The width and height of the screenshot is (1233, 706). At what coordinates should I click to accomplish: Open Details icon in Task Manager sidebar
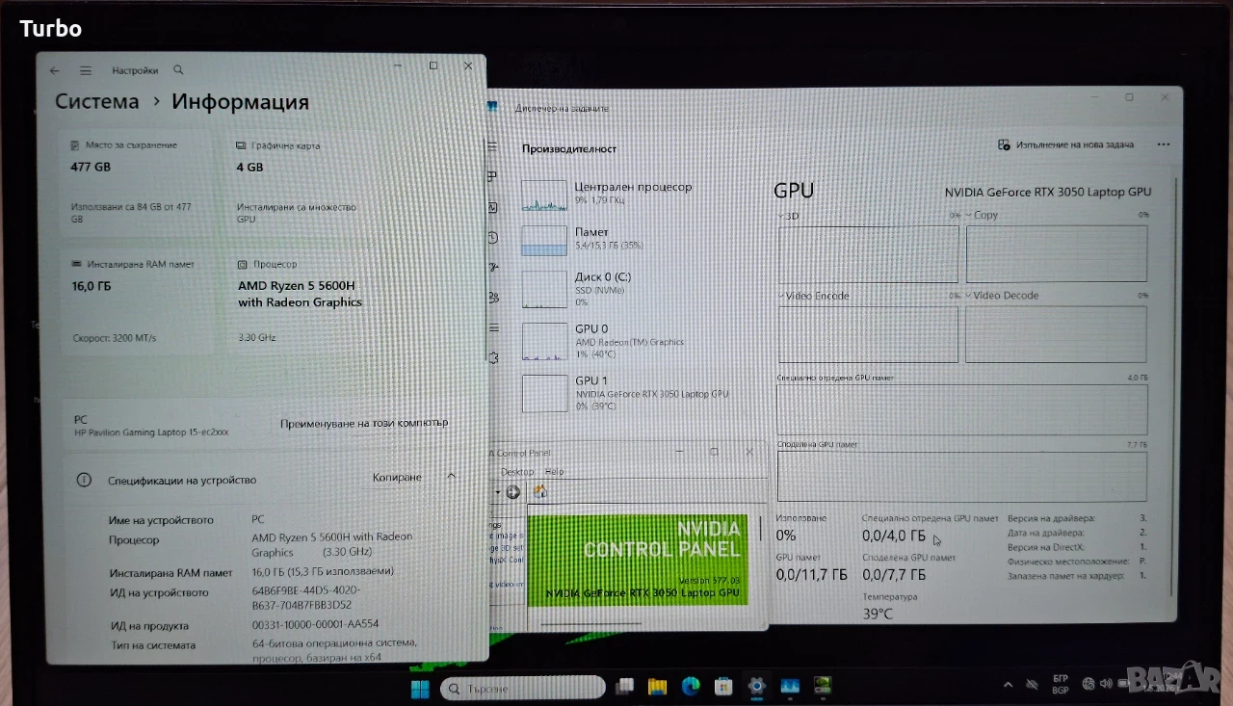493,327
